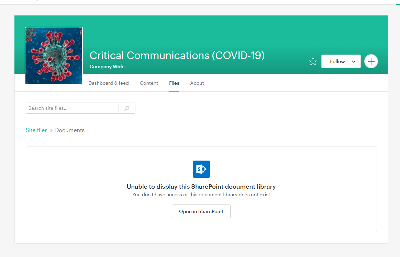Select the Documents breadcrumb entry
The image size is (400, 257).
[x=70, y=130]
